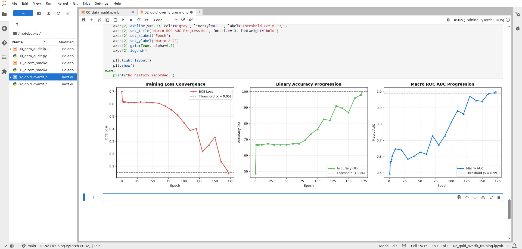The image size is (522, 249).
Task: Toggle the file filter funnel icon
Action: (x=17, y=24)
